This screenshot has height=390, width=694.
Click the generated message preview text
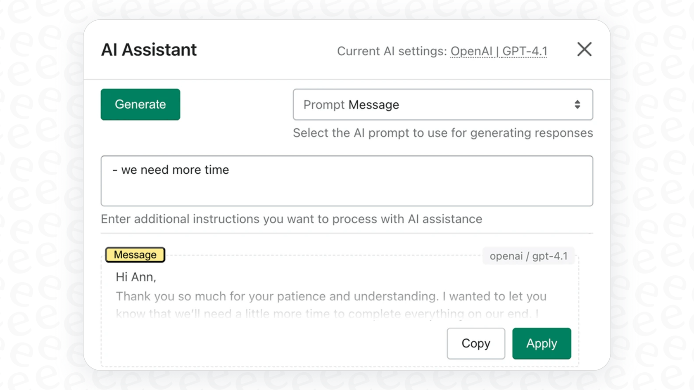pos(330,296)
